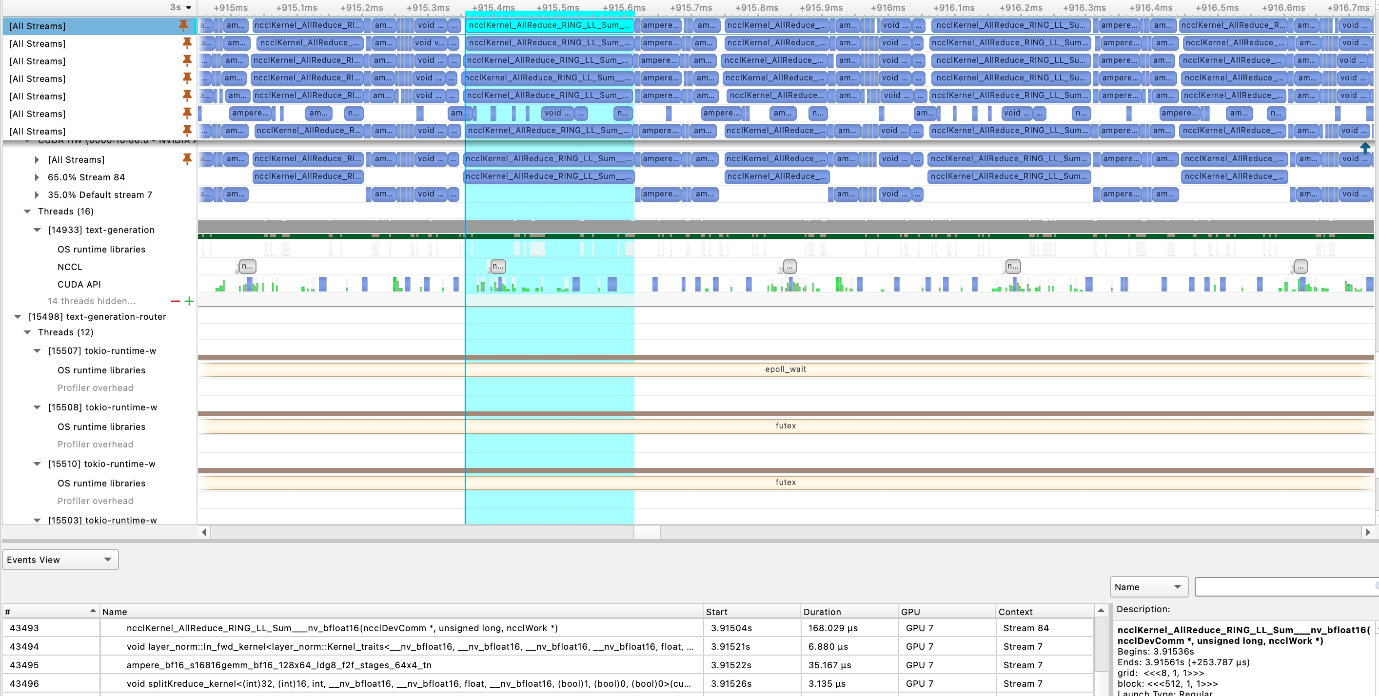
Task: Click the blue scroll-up arrow at timeline right edge
Action: click(1366, 149)
